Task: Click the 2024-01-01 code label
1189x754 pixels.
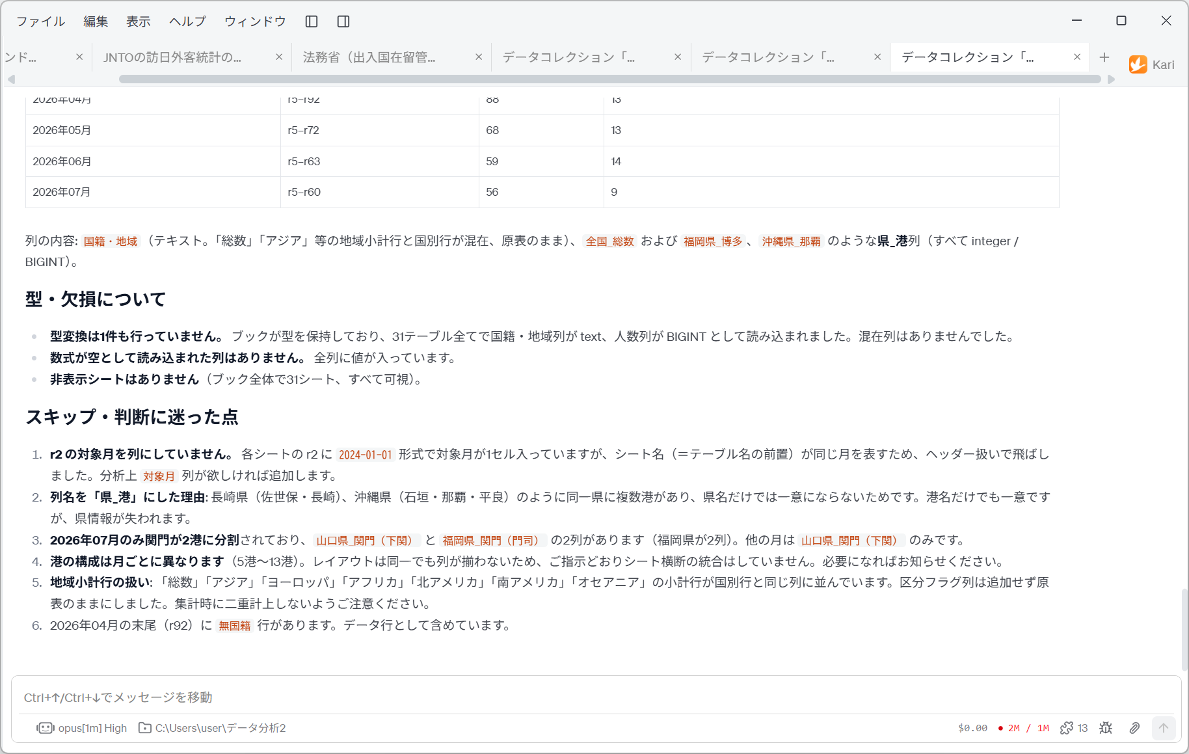Action: coord(366,455)
